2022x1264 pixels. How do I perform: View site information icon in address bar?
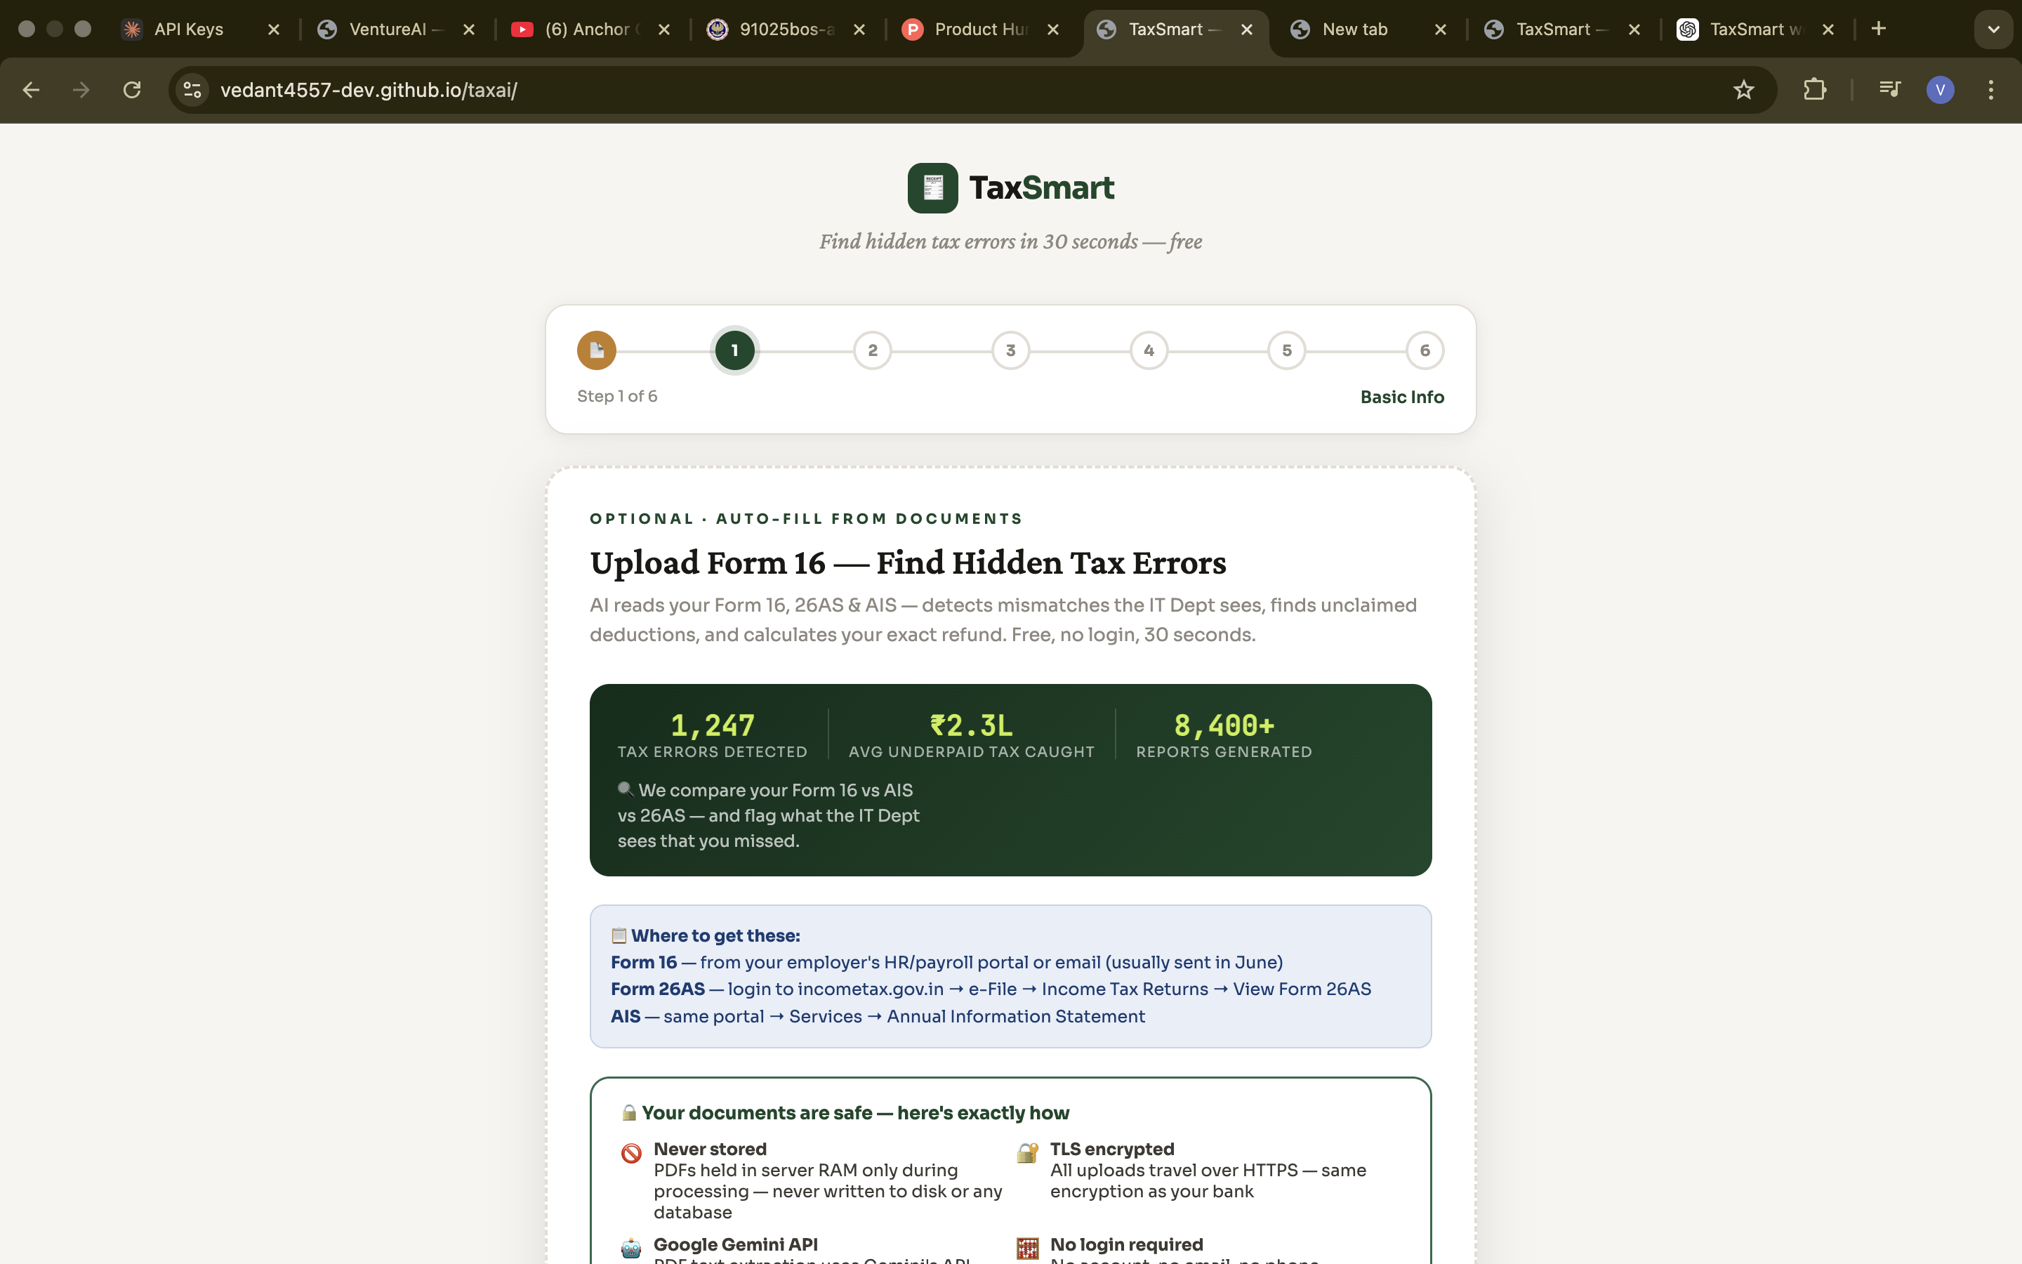193,89
